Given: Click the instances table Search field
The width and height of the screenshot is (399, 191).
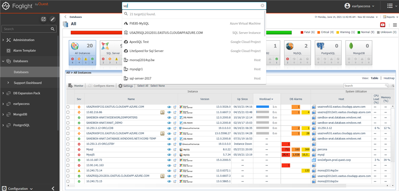Looking at the screenshot, I should 366,86.
